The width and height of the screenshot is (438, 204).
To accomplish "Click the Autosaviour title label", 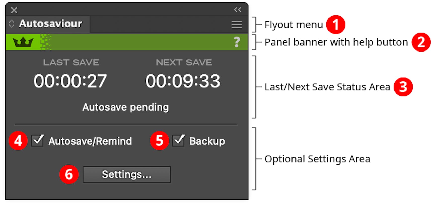I will point(50,23).
